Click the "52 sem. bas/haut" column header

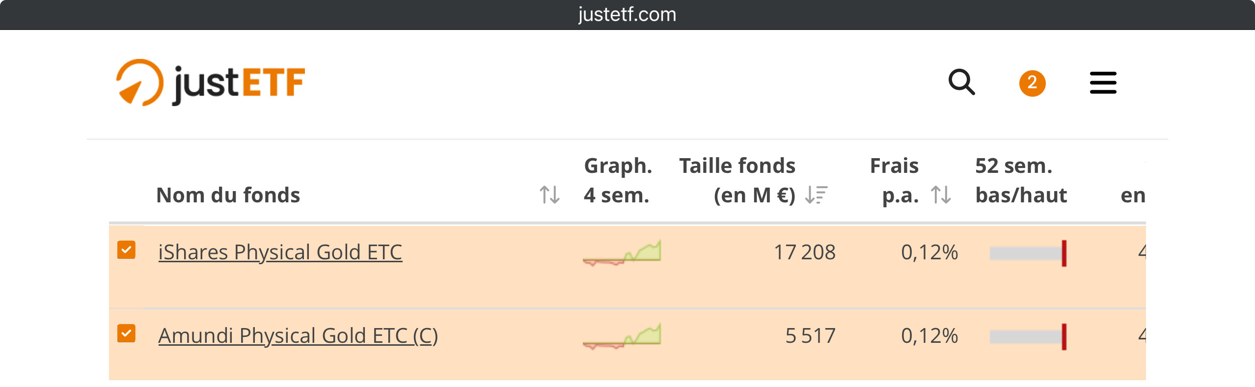click(x=1020, y=180)
